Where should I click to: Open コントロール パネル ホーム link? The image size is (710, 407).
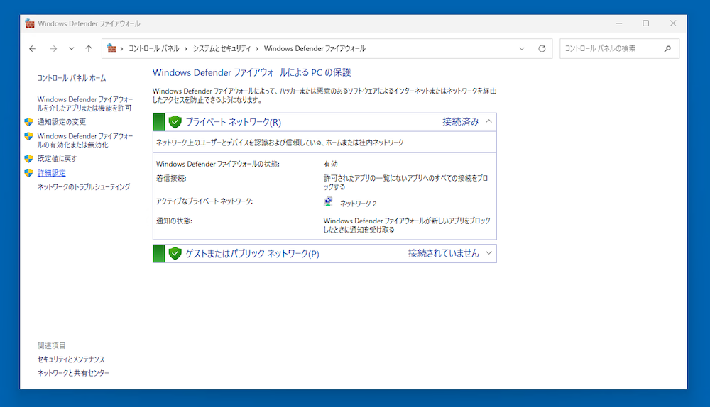tap(72, 78)
